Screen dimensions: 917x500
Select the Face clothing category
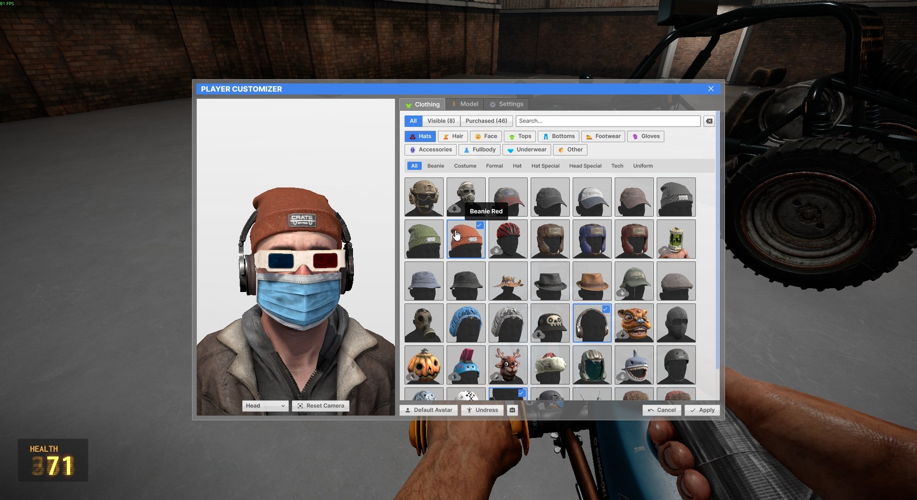pyautogui.click(x=486, y=136)
